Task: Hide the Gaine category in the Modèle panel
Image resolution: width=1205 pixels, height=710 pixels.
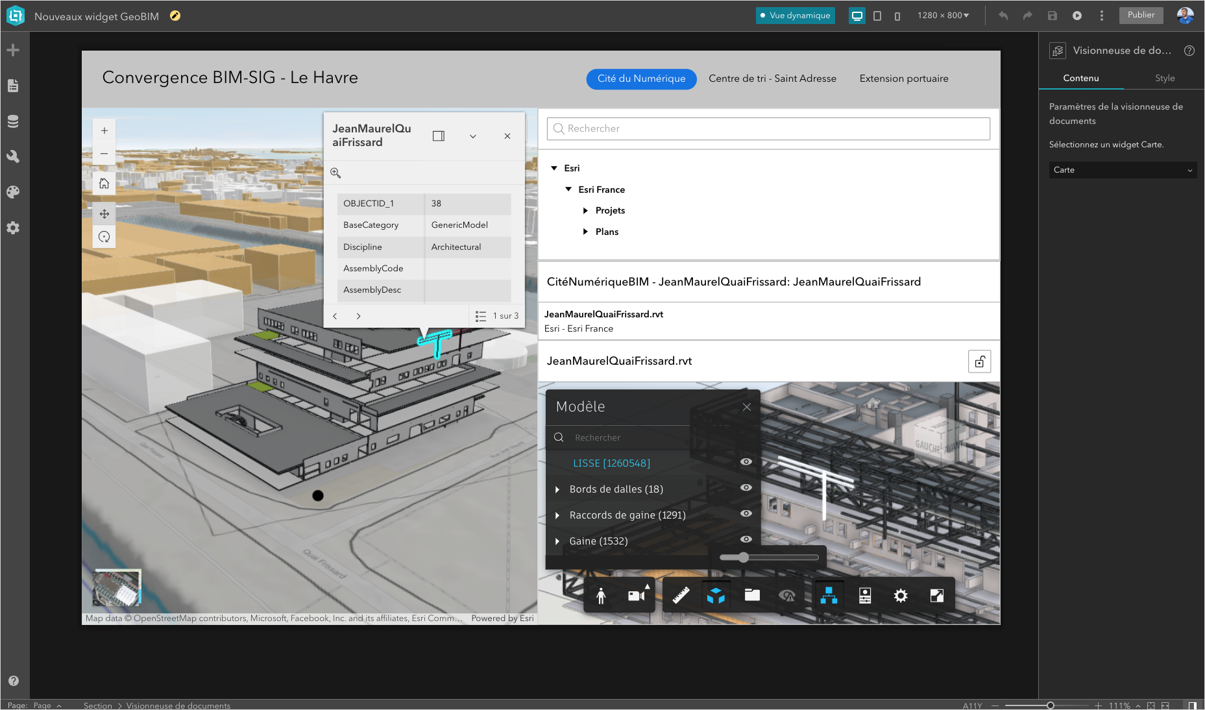Action: [x=746, y=539]
